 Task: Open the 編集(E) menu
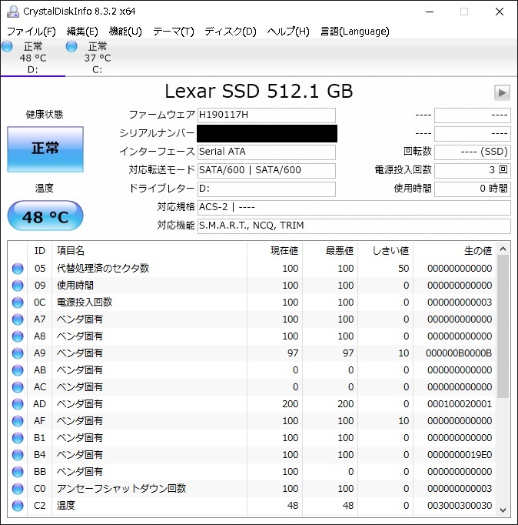click(x=82, y=32)
